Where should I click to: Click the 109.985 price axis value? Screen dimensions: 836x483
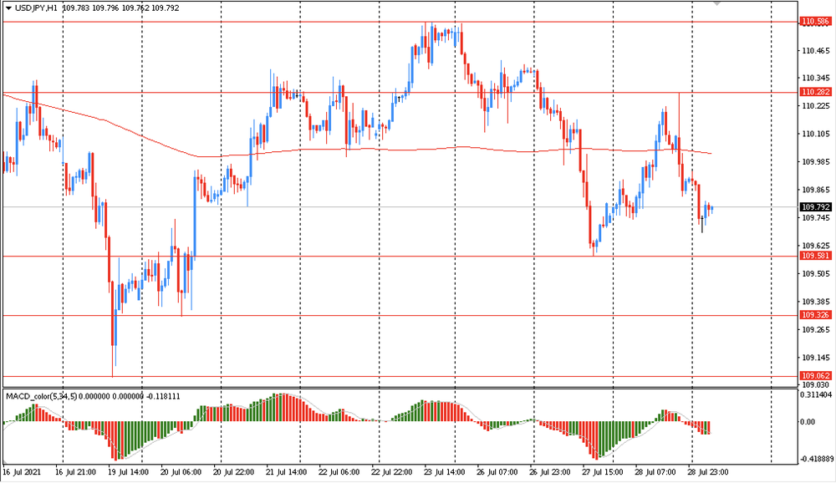coord(816,162)
